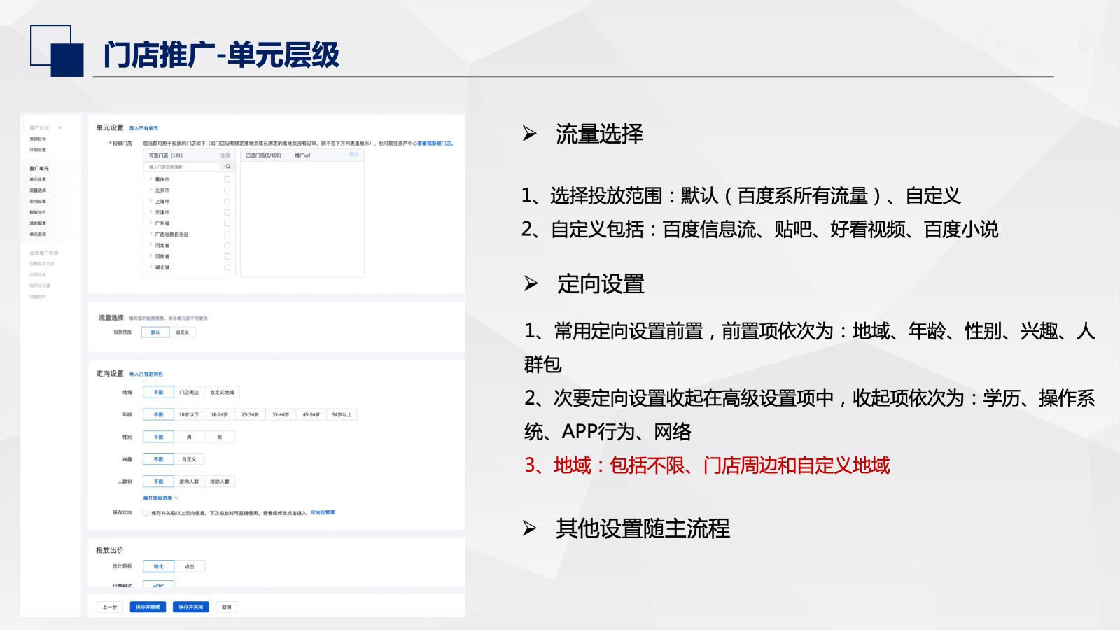The width and height of the screenshot is (1120, 630).
Task: Select 排除人群 for 人群包
Action: click(220, 482)
